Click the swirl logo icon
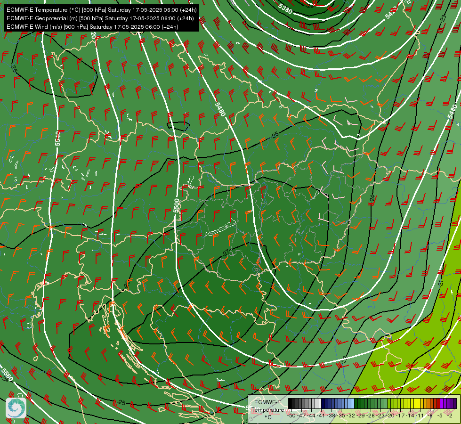 pyautogui.click(x=16, y=408)
